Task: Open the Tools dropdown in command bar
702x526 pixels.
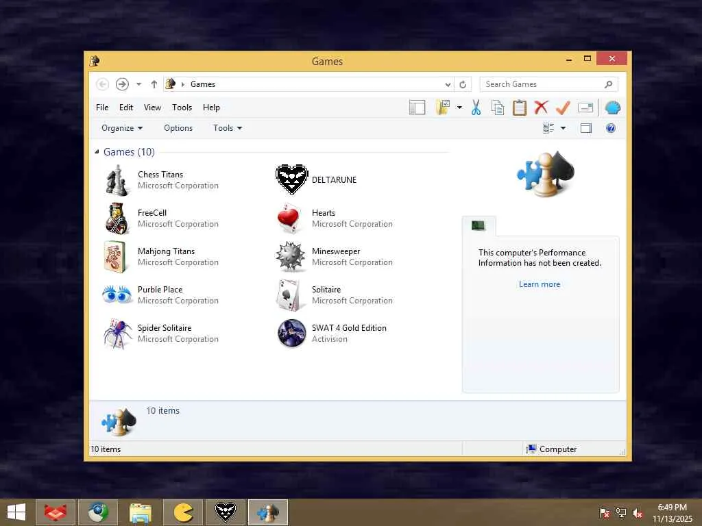Action: 228,128
